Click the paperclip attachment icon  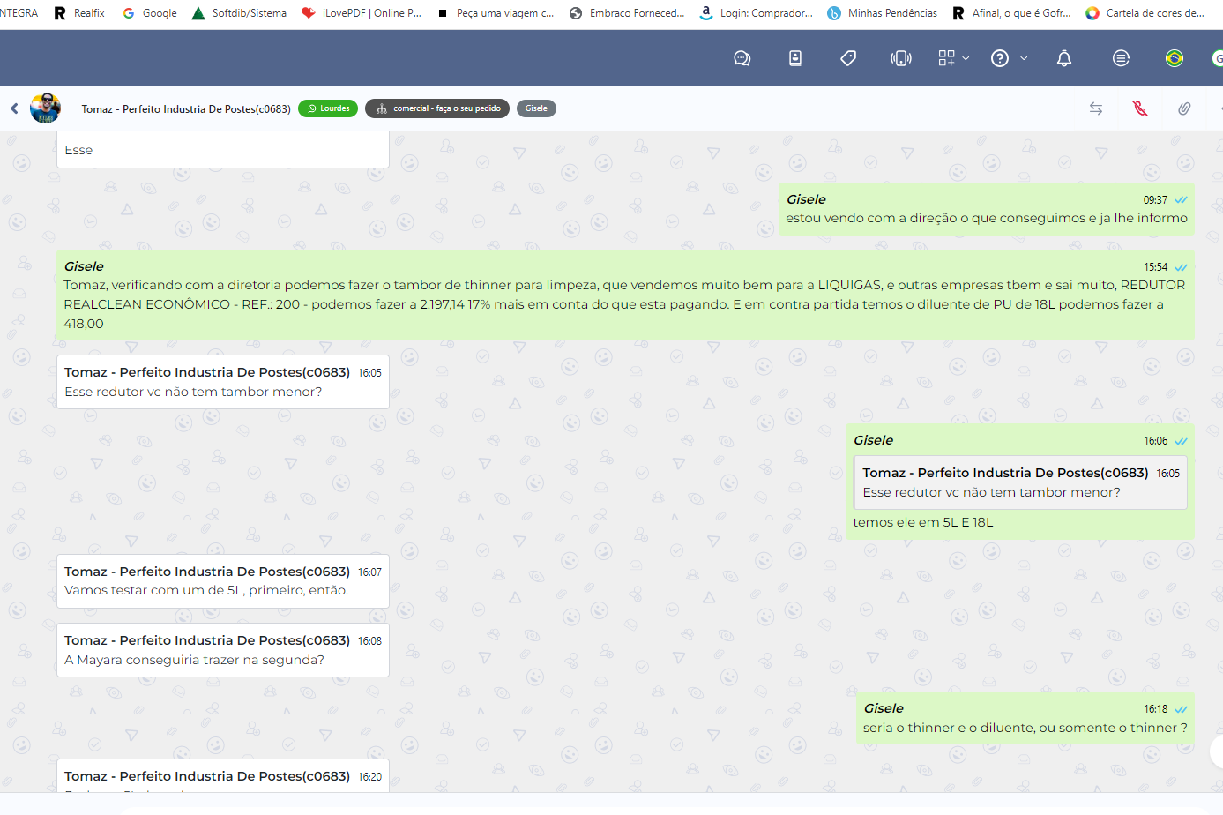coord(1184,108)
